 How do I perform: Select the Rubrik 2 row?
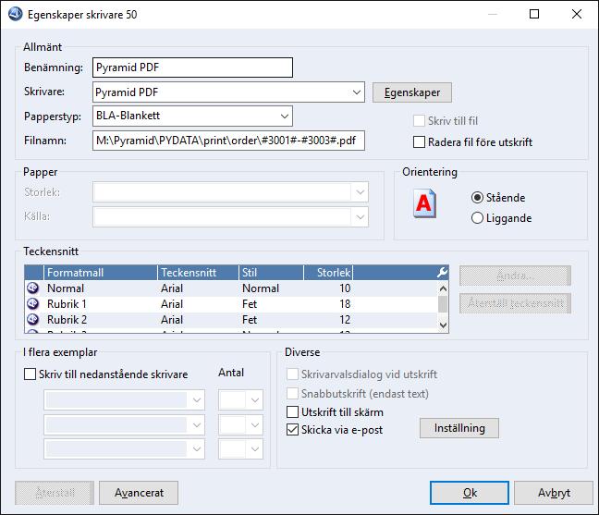231,319
